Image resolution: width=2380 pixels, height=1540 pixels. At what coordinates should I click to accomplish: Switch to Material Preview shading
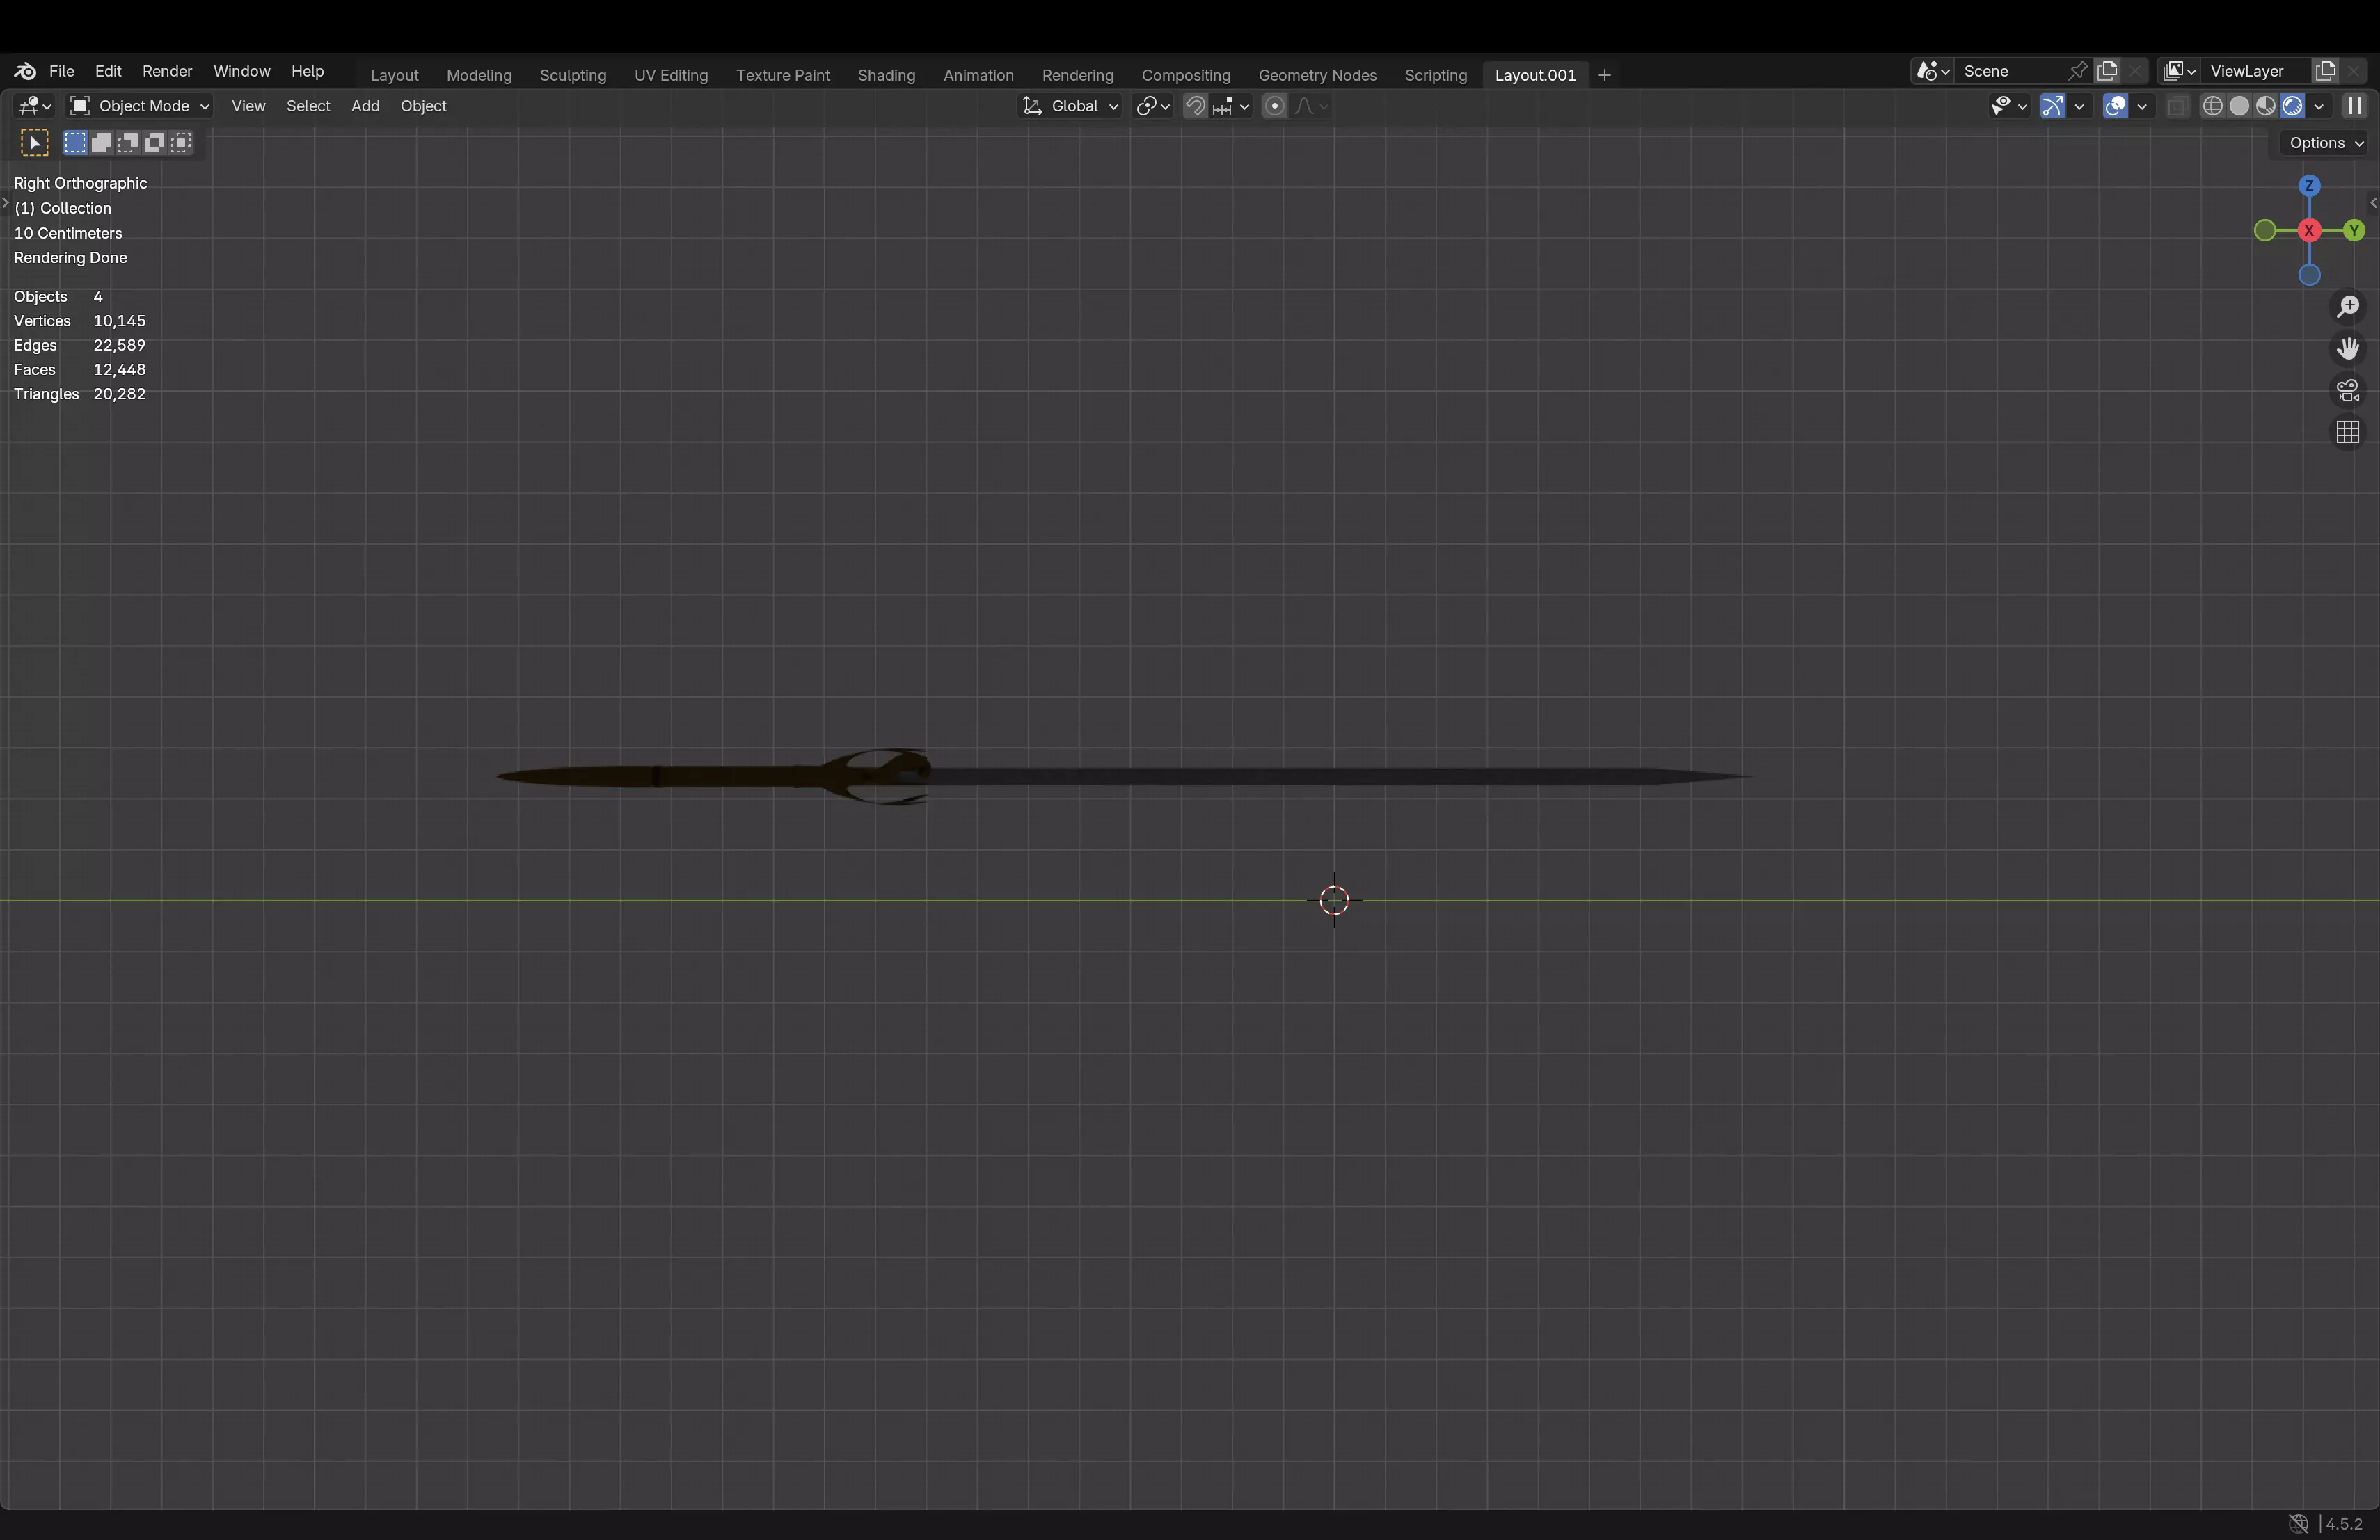[2266, 106]
